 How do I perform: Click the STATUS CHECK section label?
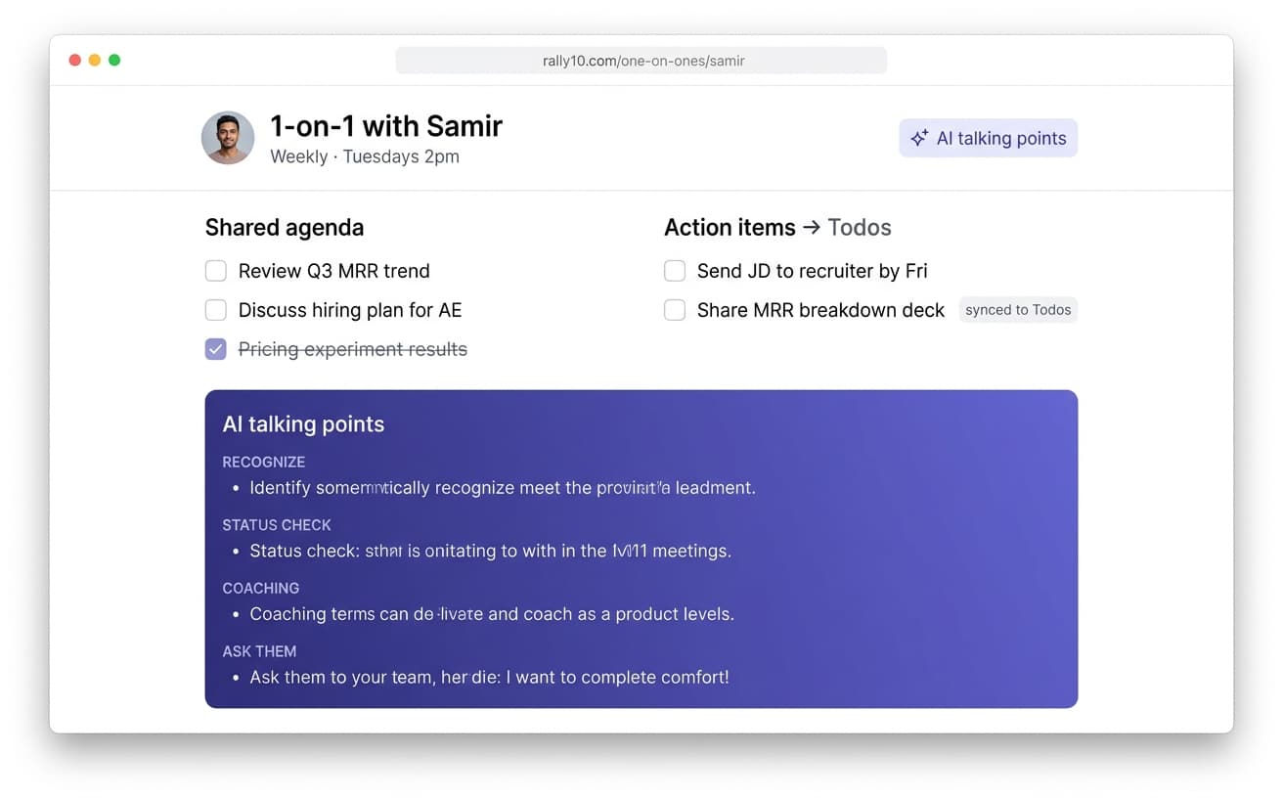(x=277, y=525)
